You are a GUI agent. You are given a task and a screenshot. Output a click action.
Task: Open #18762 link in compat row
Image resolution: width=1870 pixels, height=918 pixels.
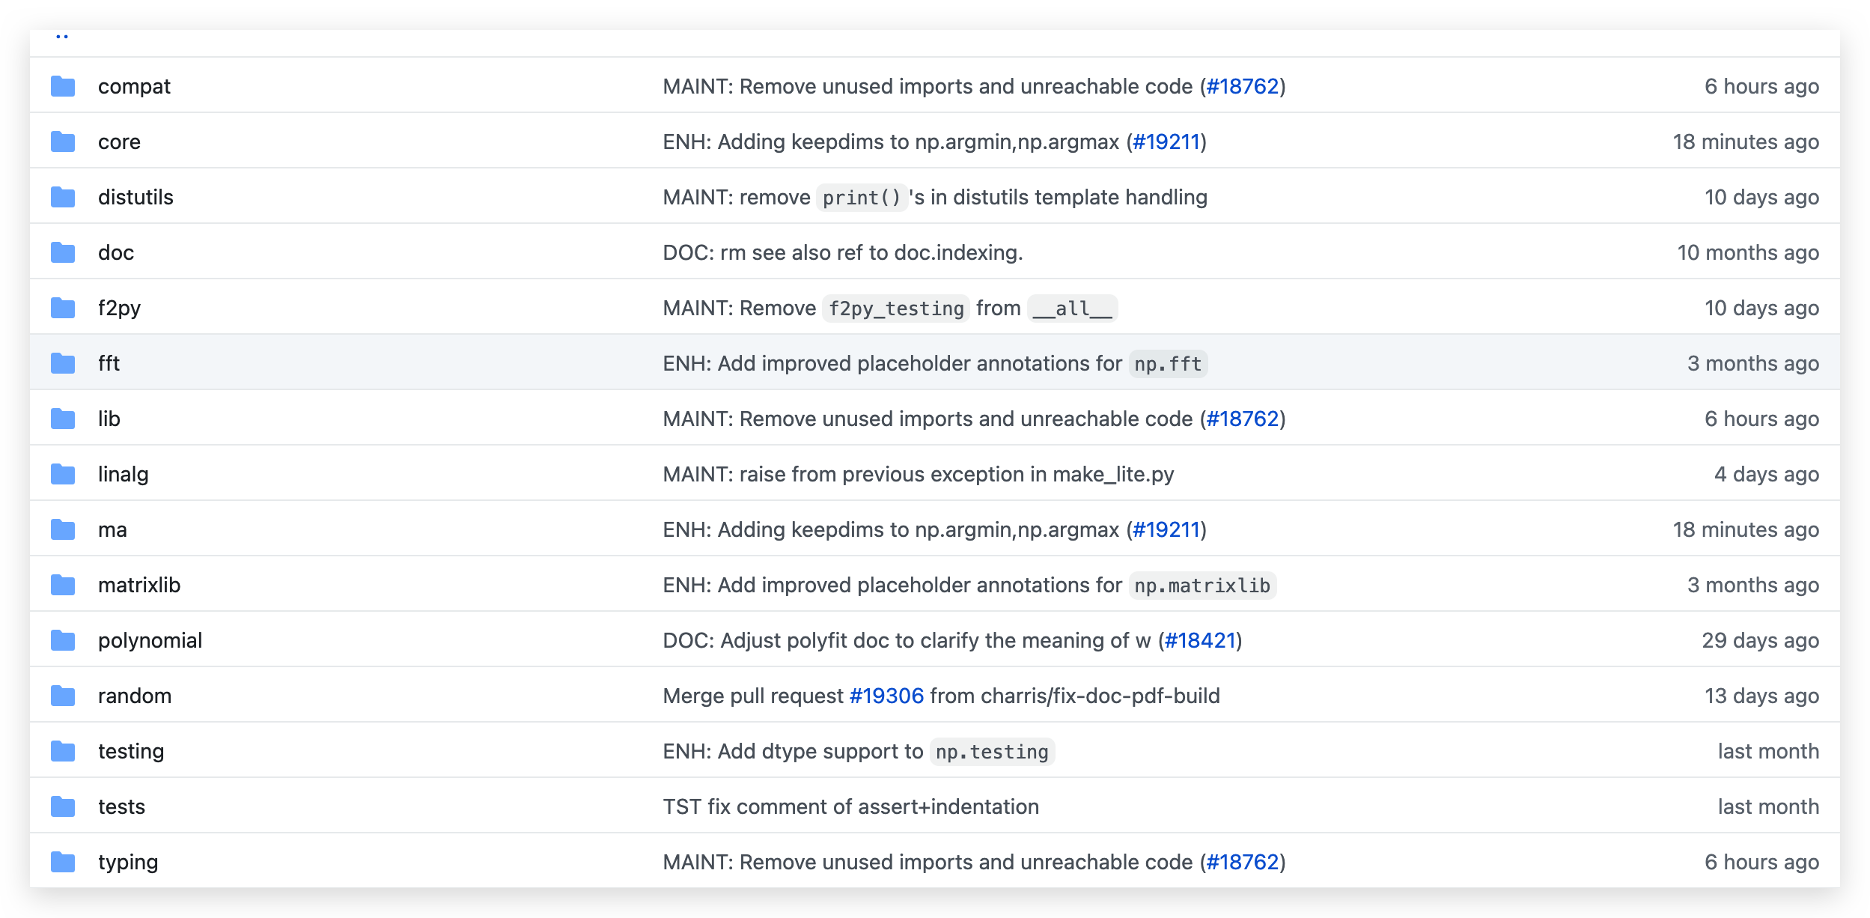coord(1243,87)
